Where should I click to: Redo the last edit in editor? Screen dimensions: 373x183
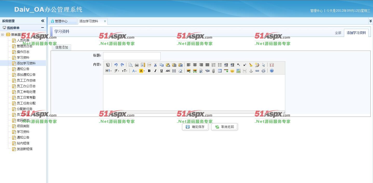122,65
